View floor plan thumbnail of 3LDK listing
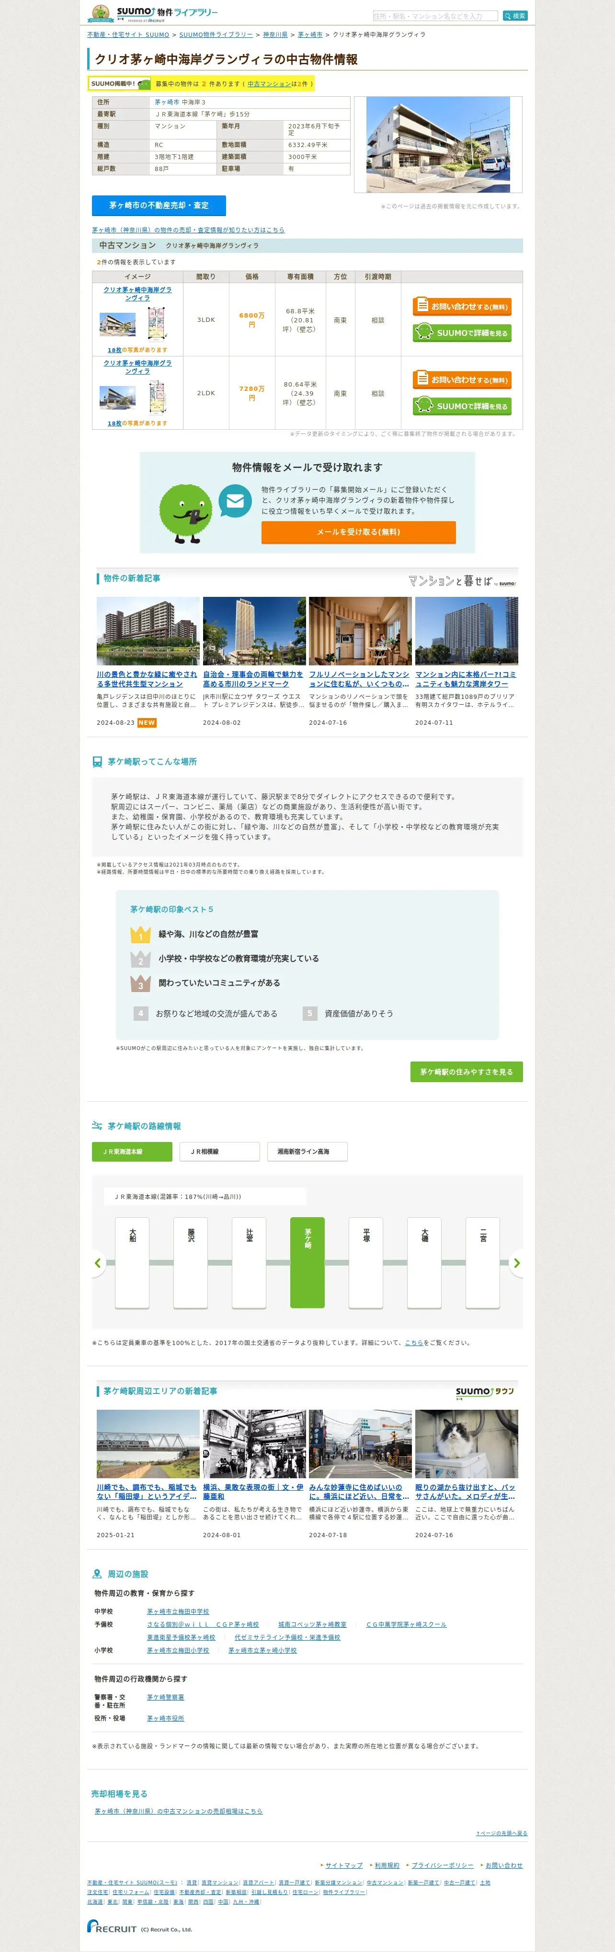Viewport: 615px width, 1952px height. pyautogui.click(x=157, y=323)
